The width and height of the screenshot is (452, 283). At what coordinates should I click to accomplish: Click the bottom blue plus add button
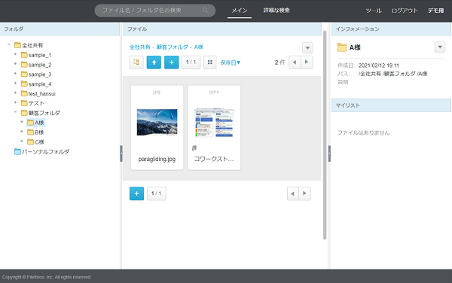coord(136,193)
